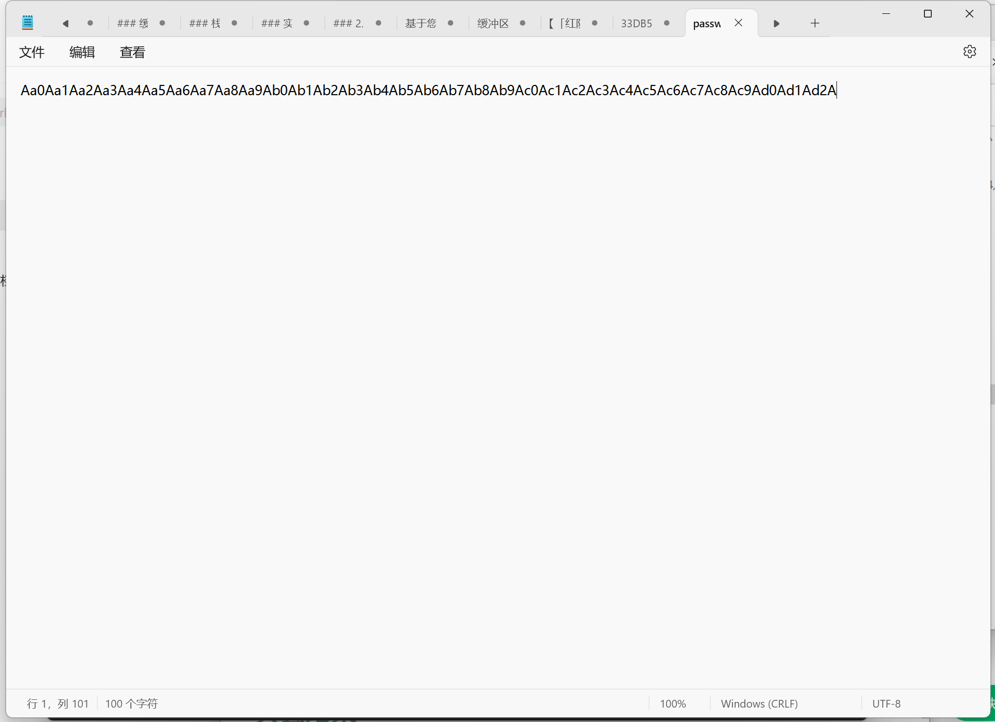Click unsaved dot on the 基于您 tab
Image resolution: width=995 pixels, height=722 pixels.
(x=450, y=23)
